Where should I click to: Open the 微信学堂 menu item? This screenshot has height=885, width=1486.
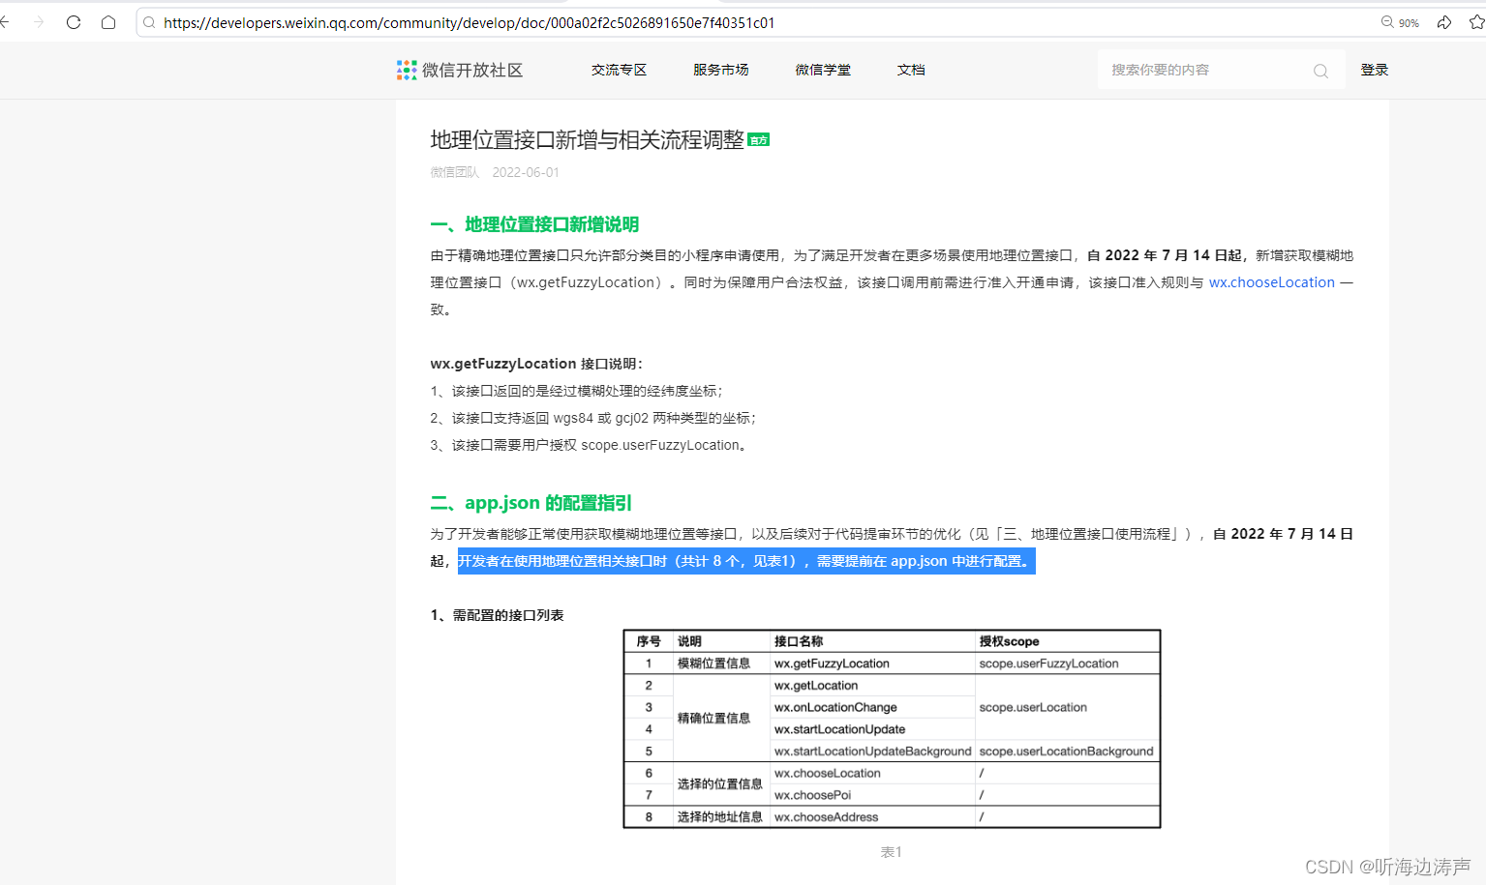pos(822,70)
